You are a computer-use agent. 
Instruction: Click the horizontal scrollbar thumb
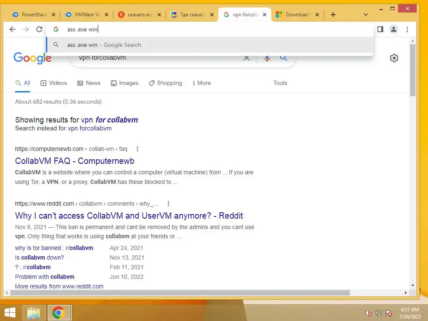click(x=180, y=293)
